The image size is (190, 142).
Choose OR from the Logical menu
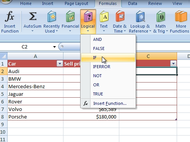tap(108, 85)
